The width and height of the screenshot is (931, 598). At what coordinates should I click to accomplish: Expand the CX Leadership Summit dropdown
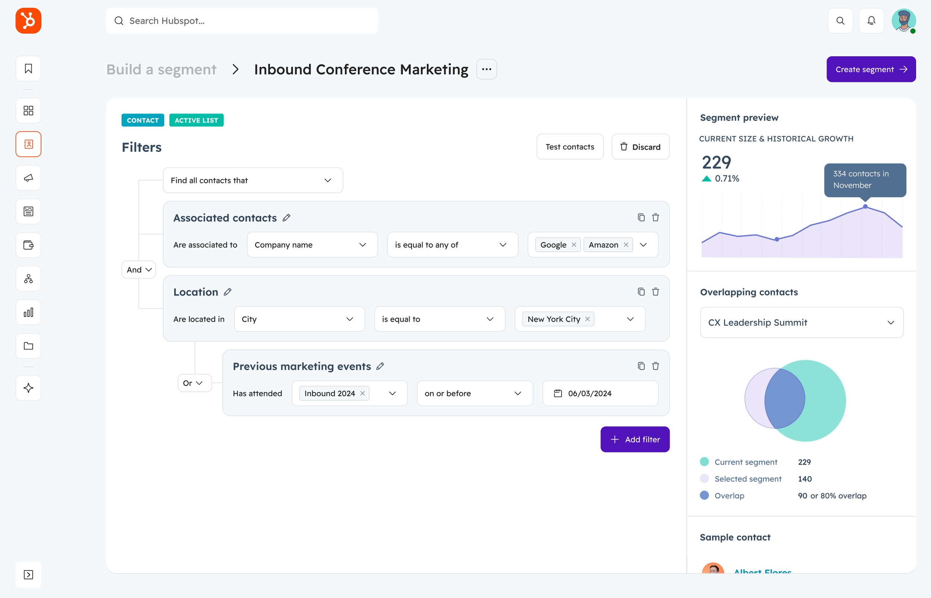(801, 322)
